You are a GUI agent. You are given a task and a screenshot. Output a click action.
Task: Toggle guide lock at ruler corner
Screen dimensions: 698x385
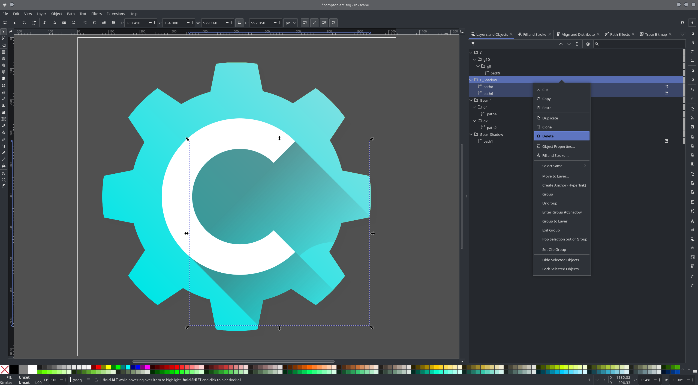click(x=11, y=32)
